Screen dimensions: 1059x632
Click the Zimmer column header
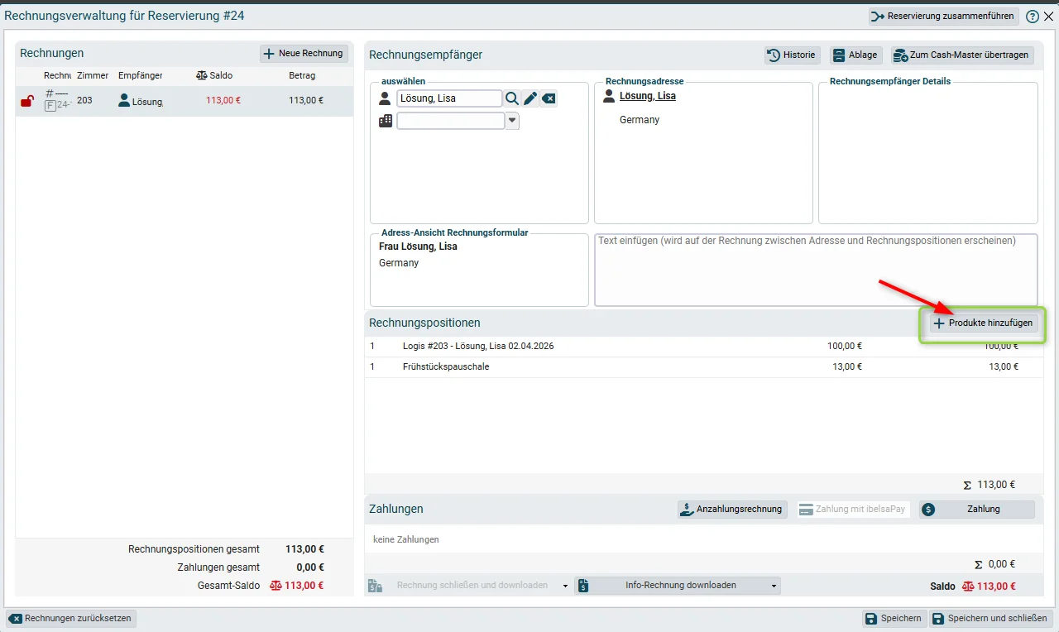point(93,76)
